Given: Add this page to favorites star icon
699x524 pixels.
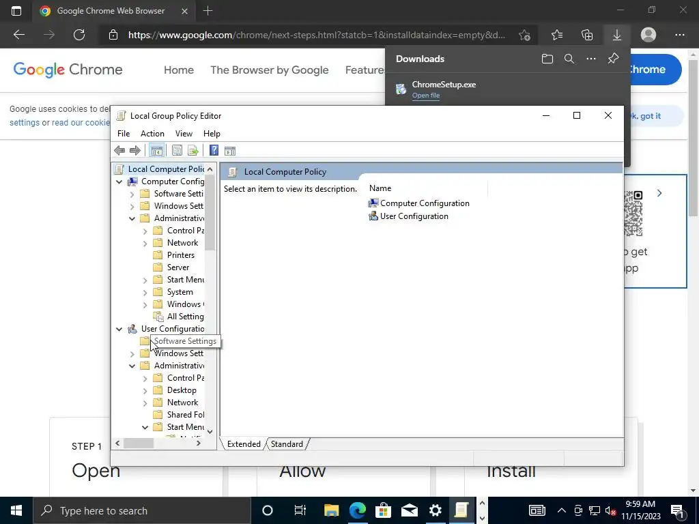Looking at the screenshot, I should click(x=525, y=35).
